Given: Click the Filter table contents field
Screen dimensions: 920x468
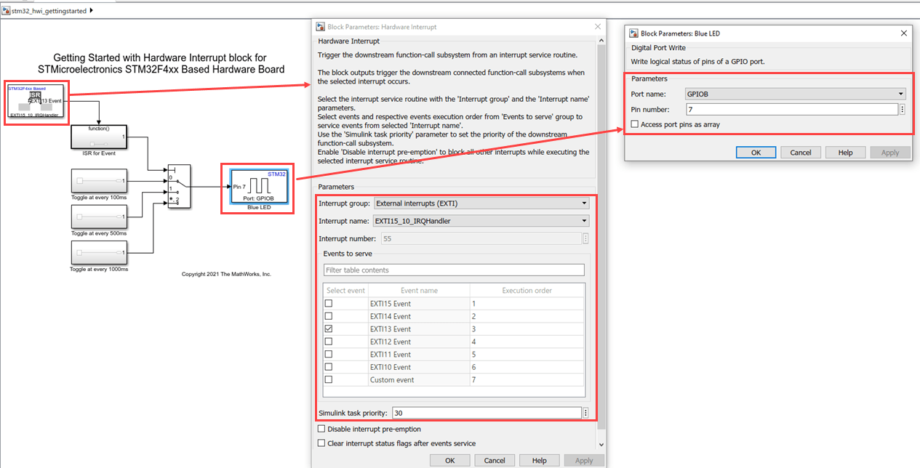Looking at the screenshot, I should [x=454, y=270].
